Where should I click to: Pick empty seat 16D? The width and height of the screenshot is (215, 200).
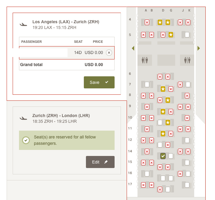tap(163, 178)
